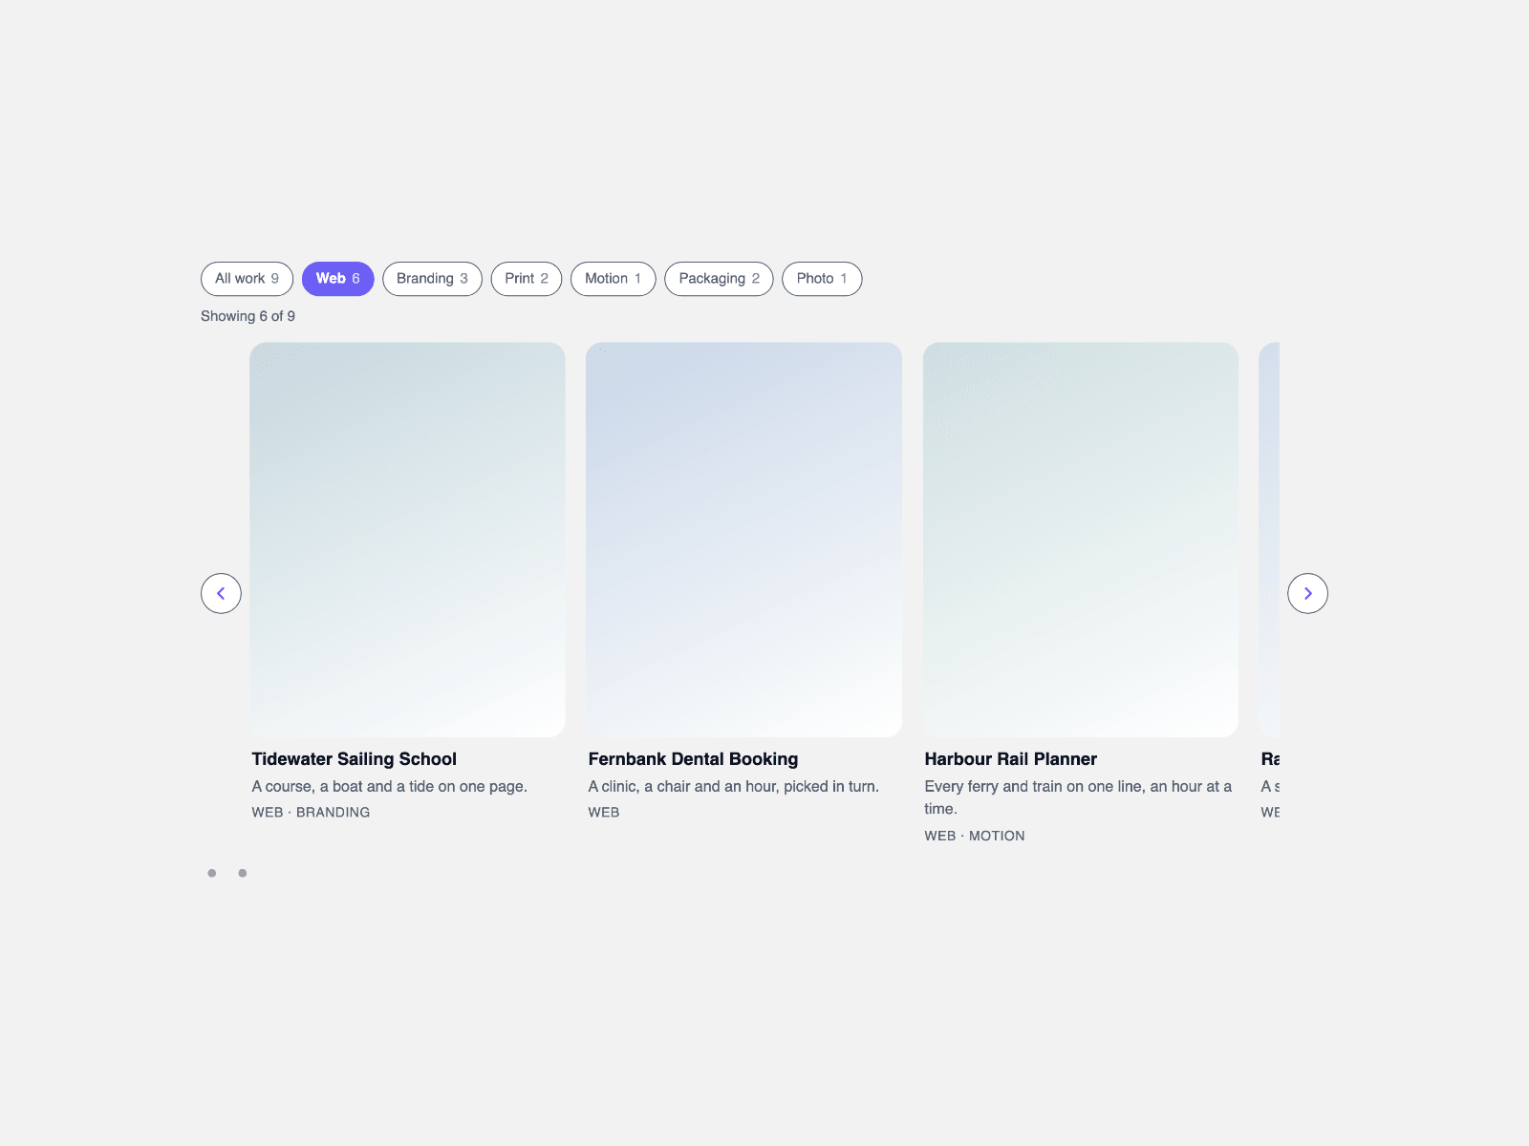
Task: Click the 'WEB · BRANDING' tag line
Action: [311, 813]
